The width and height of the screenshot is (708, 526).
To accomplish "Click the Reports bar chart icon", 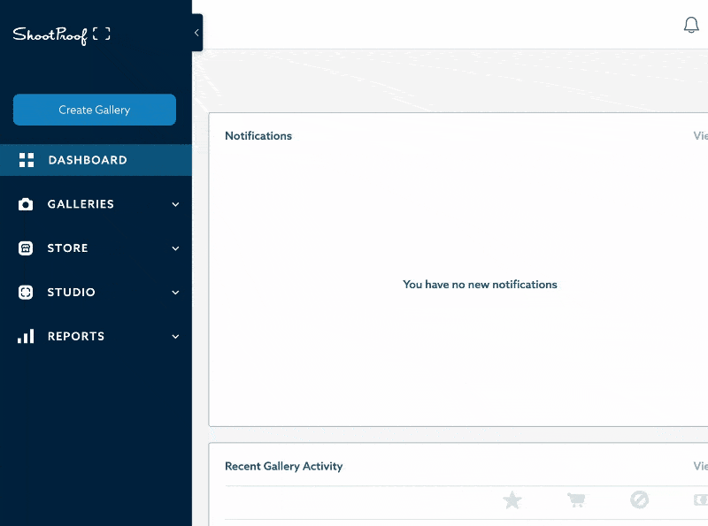I will pos(26,337).
